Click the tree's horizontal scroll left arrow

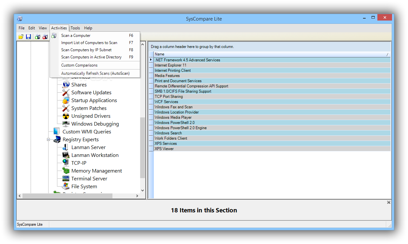coord(20,196)
